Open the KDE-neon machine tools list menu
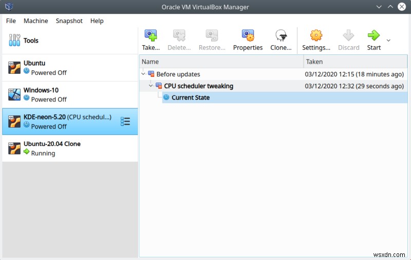This screenshot has width=411, height=260. 125,122
